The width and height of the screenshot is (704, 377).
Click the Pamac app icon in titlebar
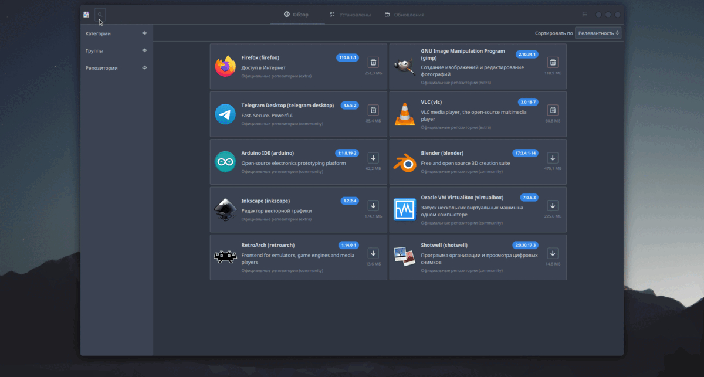(x=86, y=15)
